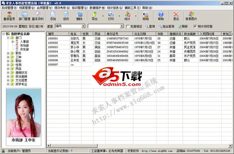Screen dimensions: 234x154
Task: Open the 照相 camera capture icon
Action: [x=146, y=16]
